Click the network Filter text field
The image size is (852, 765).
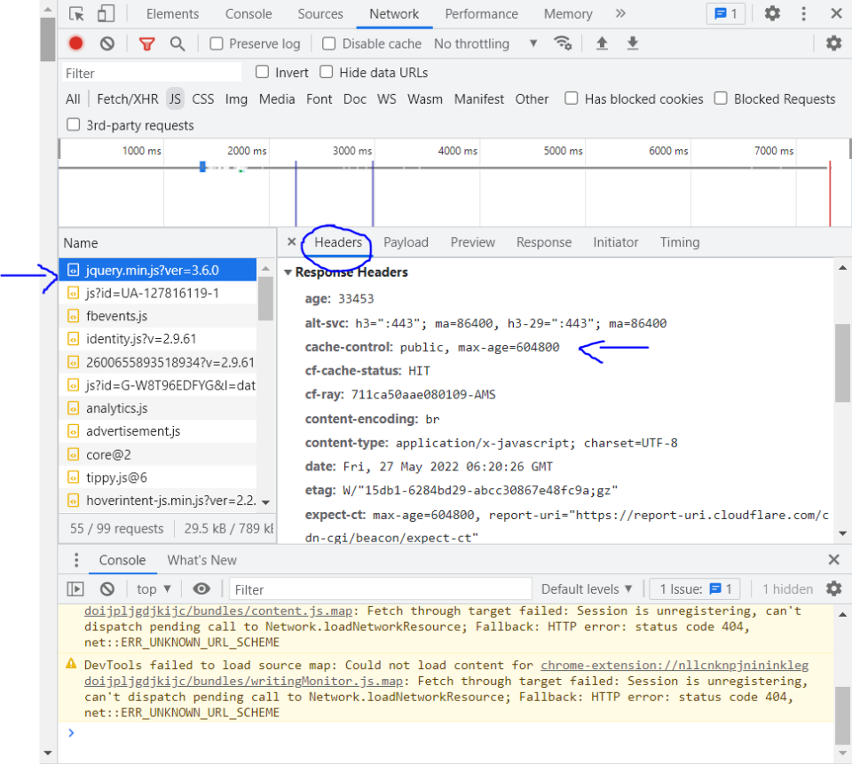[152, 73]
